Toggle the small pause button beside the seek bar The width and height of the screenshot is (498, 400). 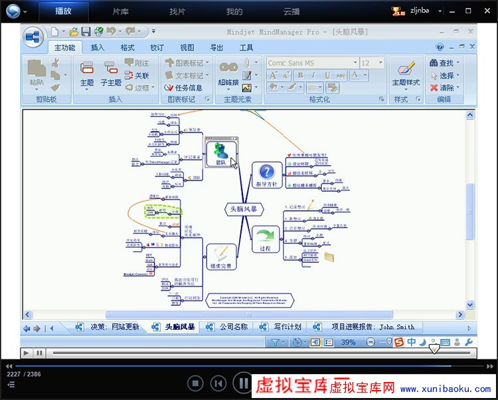(40, 353)
